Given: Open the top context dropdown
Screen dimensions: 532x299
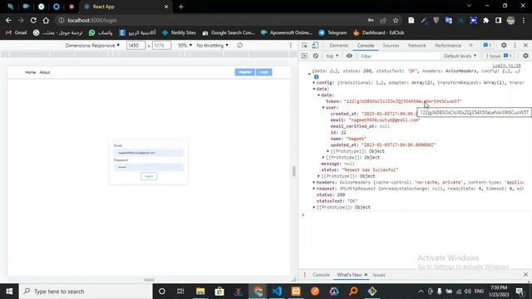Looking at the screenshot, I should tap(332, 56).
